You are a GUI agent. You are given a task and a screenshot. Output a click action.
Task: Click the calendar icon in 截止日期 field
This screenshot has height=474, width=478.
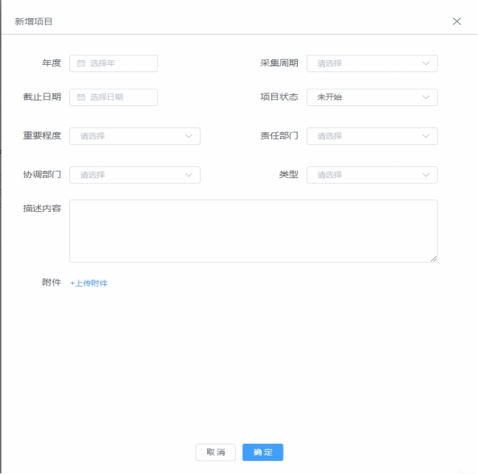82,98
